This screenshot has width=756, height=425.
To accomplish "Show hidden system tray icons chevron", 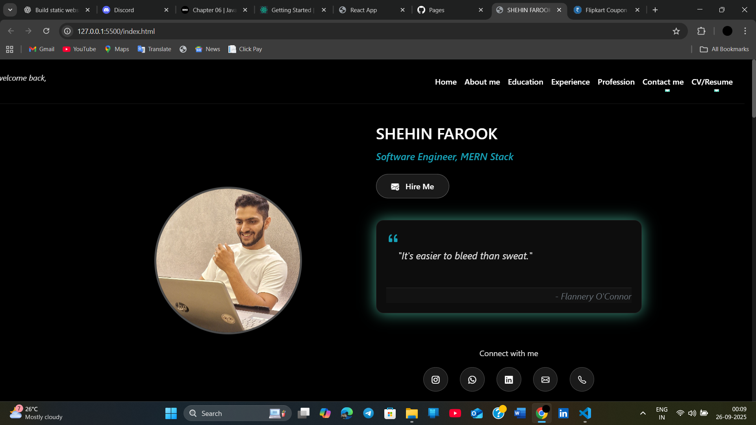I will 643,413.
